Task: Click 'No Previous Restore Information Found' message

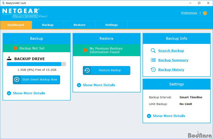Action: pos(106,50)
